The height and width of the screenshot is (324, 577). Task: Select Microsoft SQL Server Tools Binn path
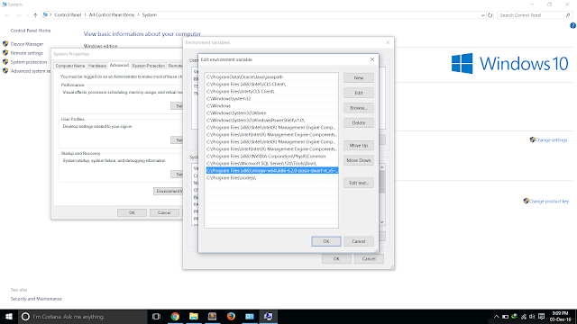(x=271, y=164)
